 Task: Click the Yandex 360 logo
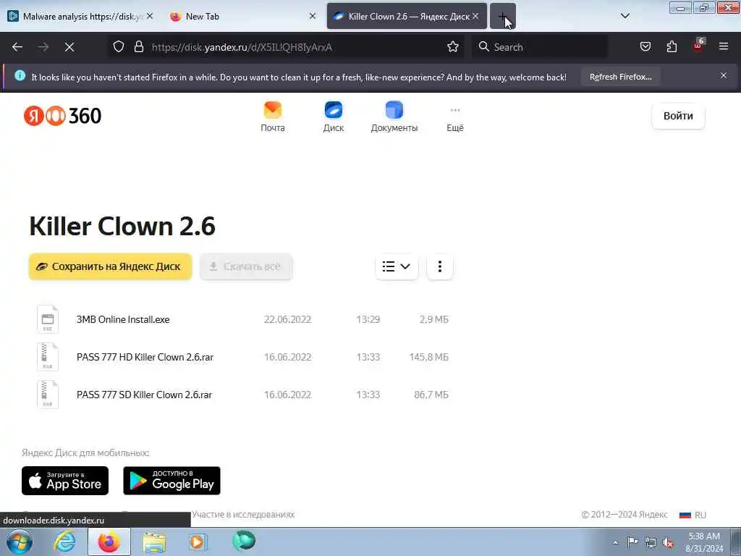pos(62,116)
